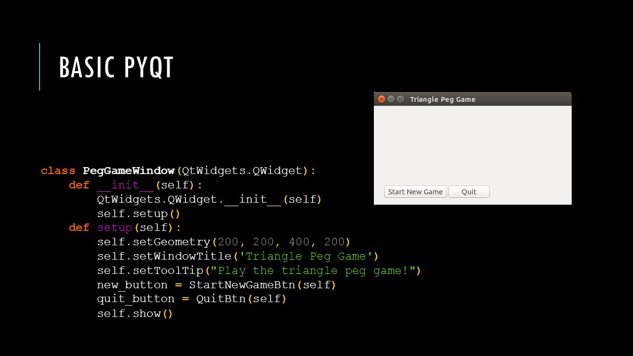The image size is (633, 356).
Task: Click the 'self.setWindowTitle' code line
Action: [x=237, y=257]
